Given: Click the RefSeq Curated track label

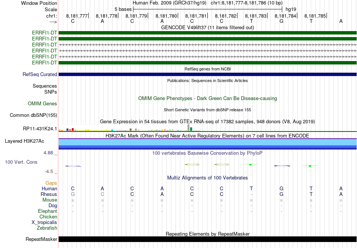Looking at the screenshot, I should point(40,75).
